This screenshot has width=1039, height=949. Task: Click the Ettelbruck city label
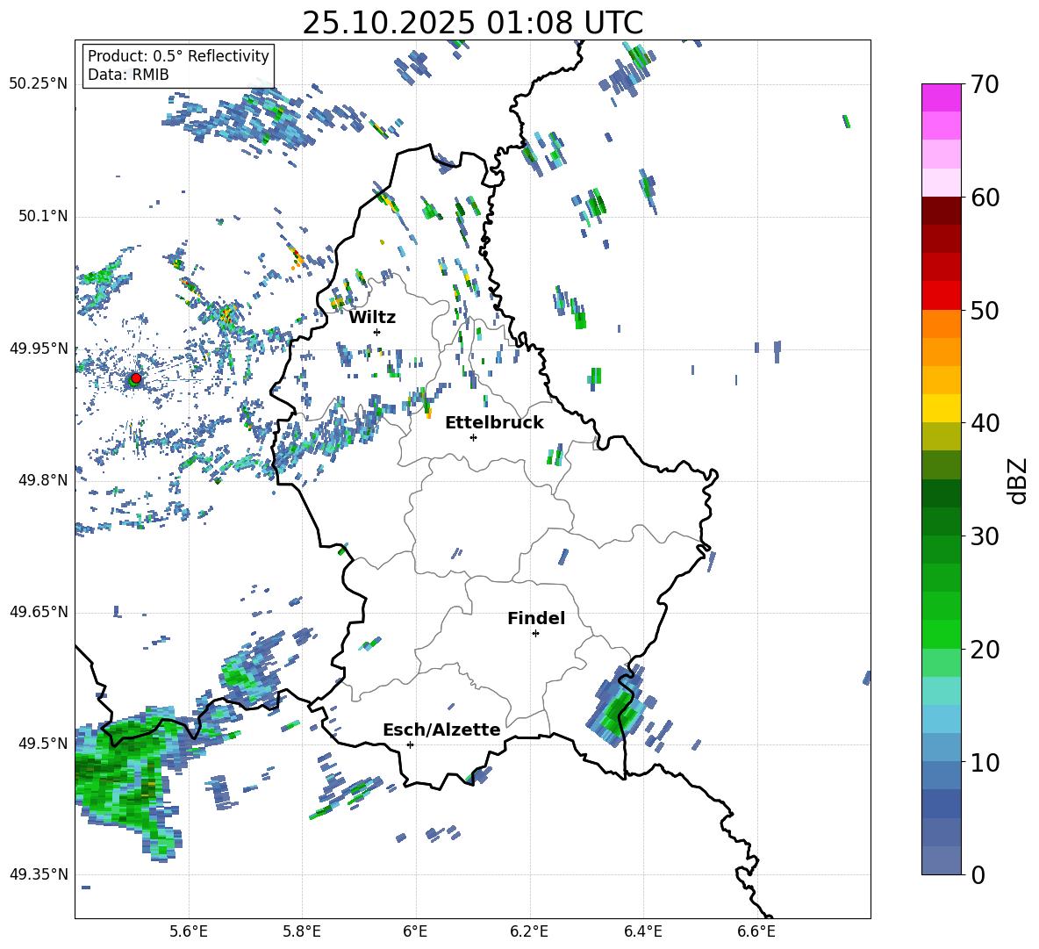coord(494,423)
